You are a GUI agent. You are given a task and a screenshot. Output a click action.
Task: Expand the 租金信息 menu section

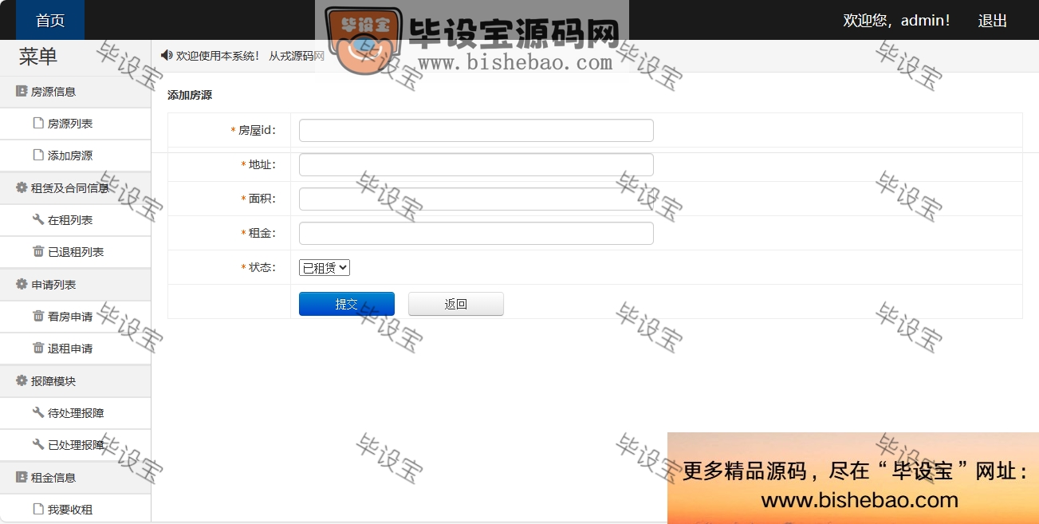tap(75, 478)
